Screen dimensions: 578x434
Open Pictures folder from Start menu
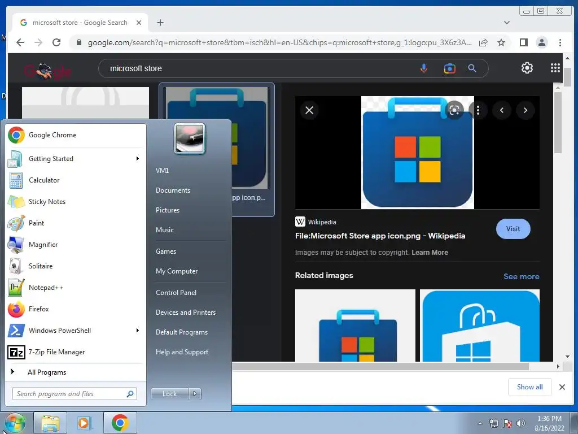click(168, 210)
